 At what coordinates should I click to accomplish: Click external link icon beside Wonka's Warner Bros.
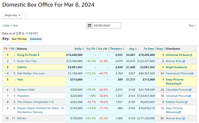(183, 119)
